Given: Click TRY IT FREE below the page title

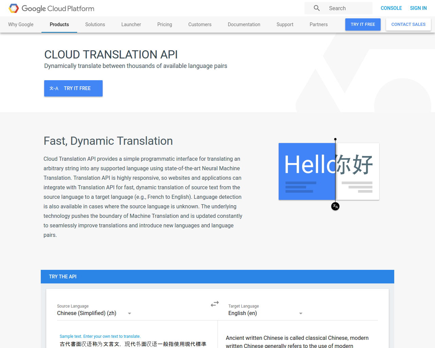Looking at the screenshot, I should pos(73,88).
